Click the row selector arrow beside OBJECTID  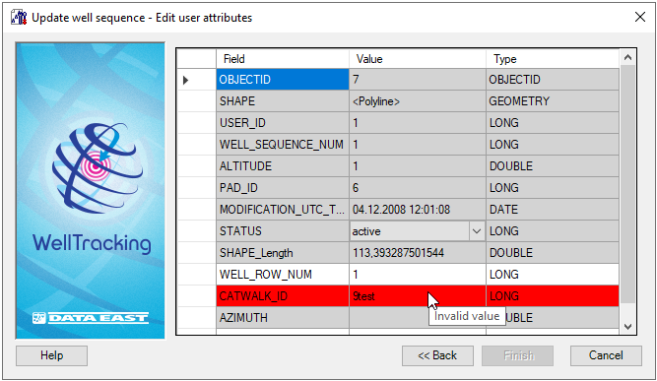(x=185, y=80)
